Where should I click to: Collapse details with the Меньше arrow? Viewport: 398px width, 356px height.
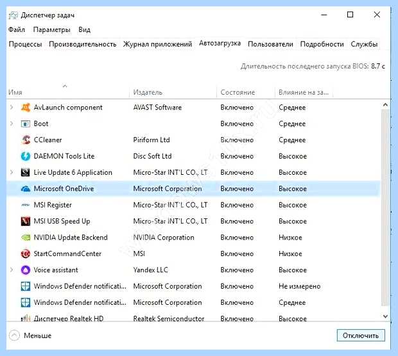[x=14, y=336]
